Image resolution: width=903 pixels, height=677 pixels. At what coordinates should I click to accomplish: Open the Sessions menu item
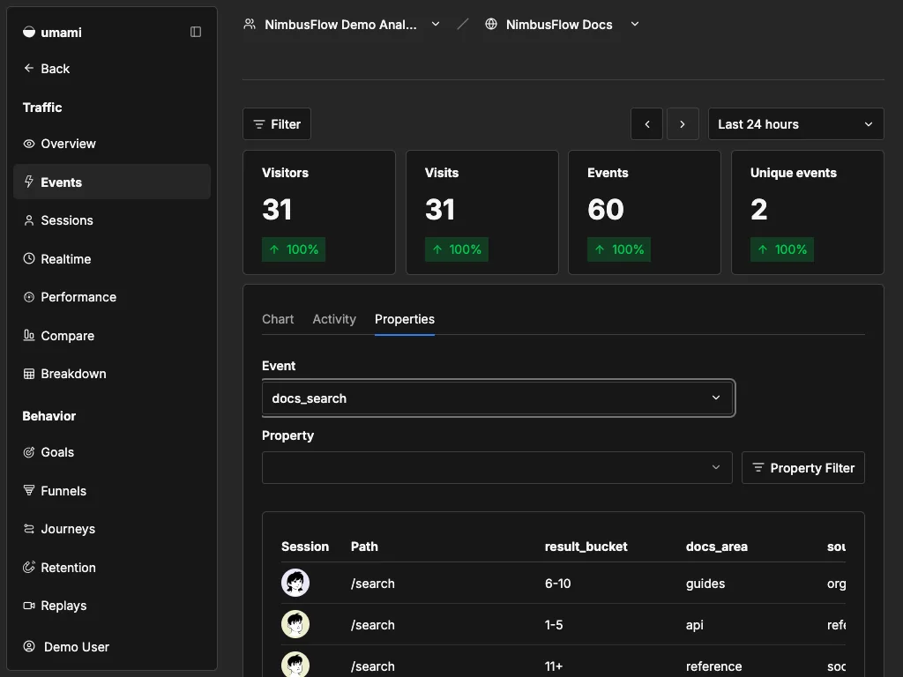tap(112, 220)
